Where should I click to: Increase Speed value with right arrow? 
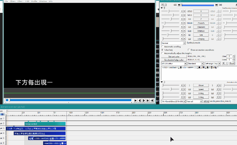(184, 89)
